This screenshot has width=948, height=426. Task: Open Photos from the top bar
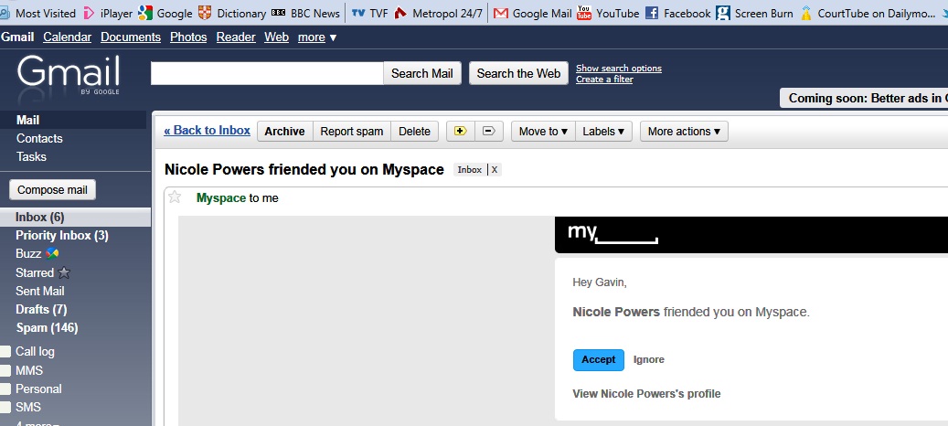(x=188, y=37)
